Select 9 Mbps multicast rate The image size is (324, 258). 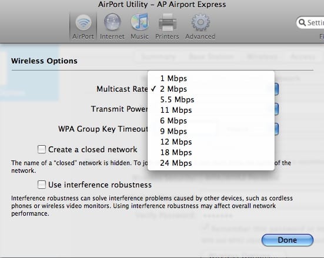211,131
